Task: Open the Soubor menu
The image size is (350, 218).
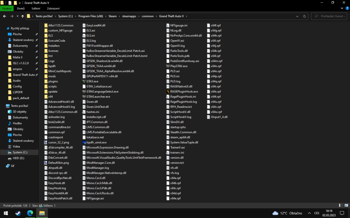Action: (x=7, y=8)
